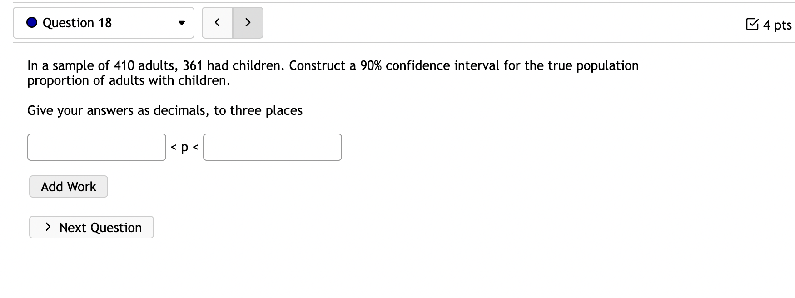This screenshot has width=795, height=298.
Task: Click the Question 18 text label
Action: (x=76, y=22)
